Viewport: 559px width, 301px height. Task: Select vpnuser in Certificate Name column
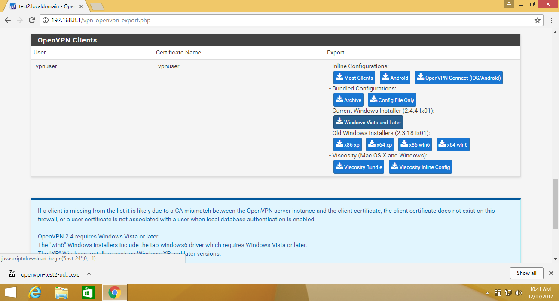click(169, 66)
